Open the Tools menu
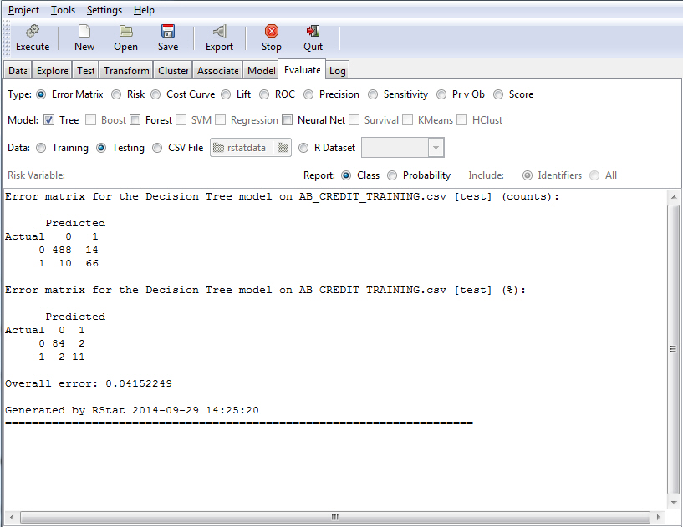Viewport: 683px width, 527px height. click(63, 9)
